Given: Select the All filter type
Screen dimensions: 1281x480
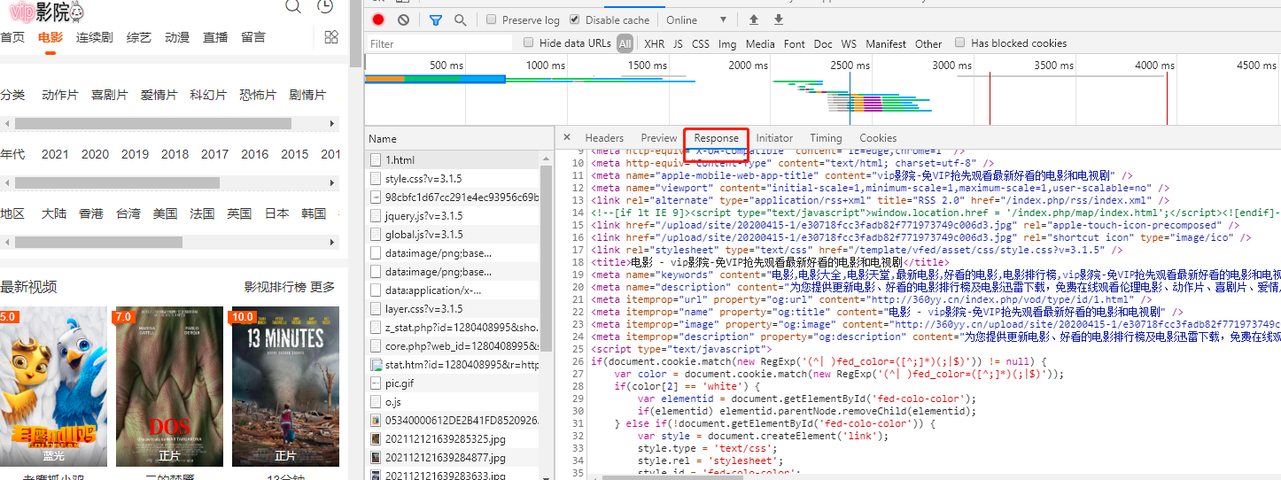Looking at the screenshot, I should click(x=625, y=43).
